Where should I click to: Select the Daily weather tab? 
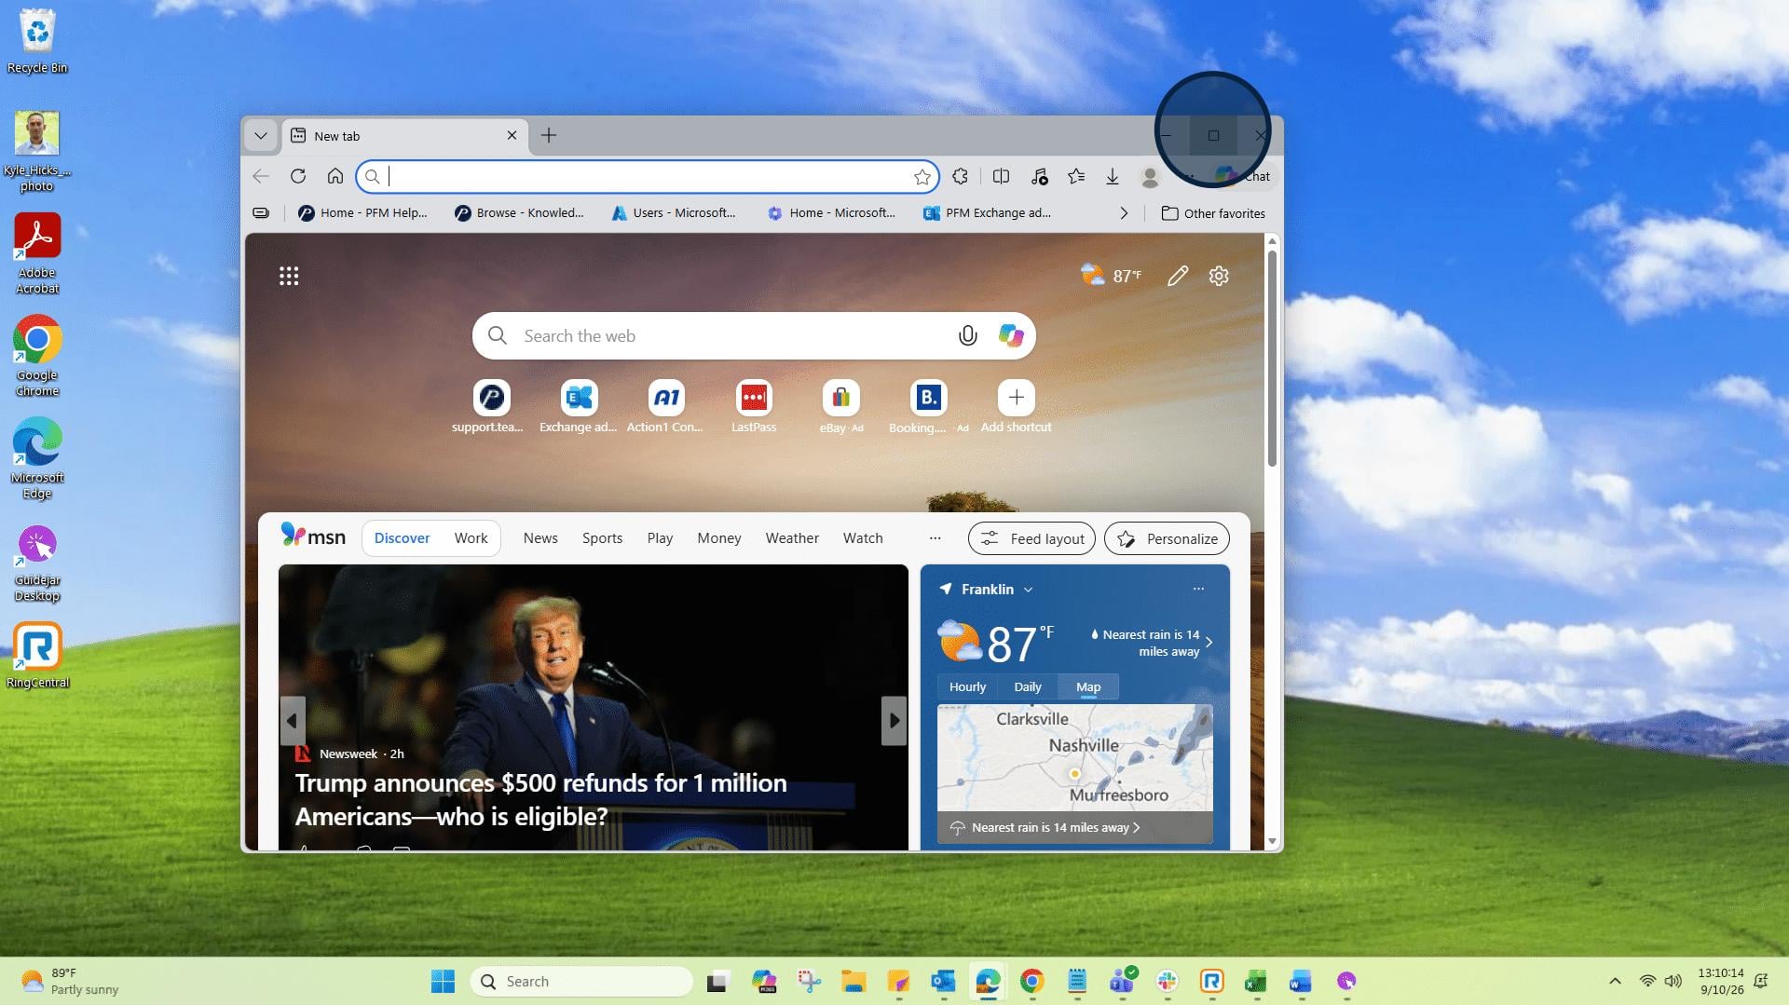(x=1028, y=686)
